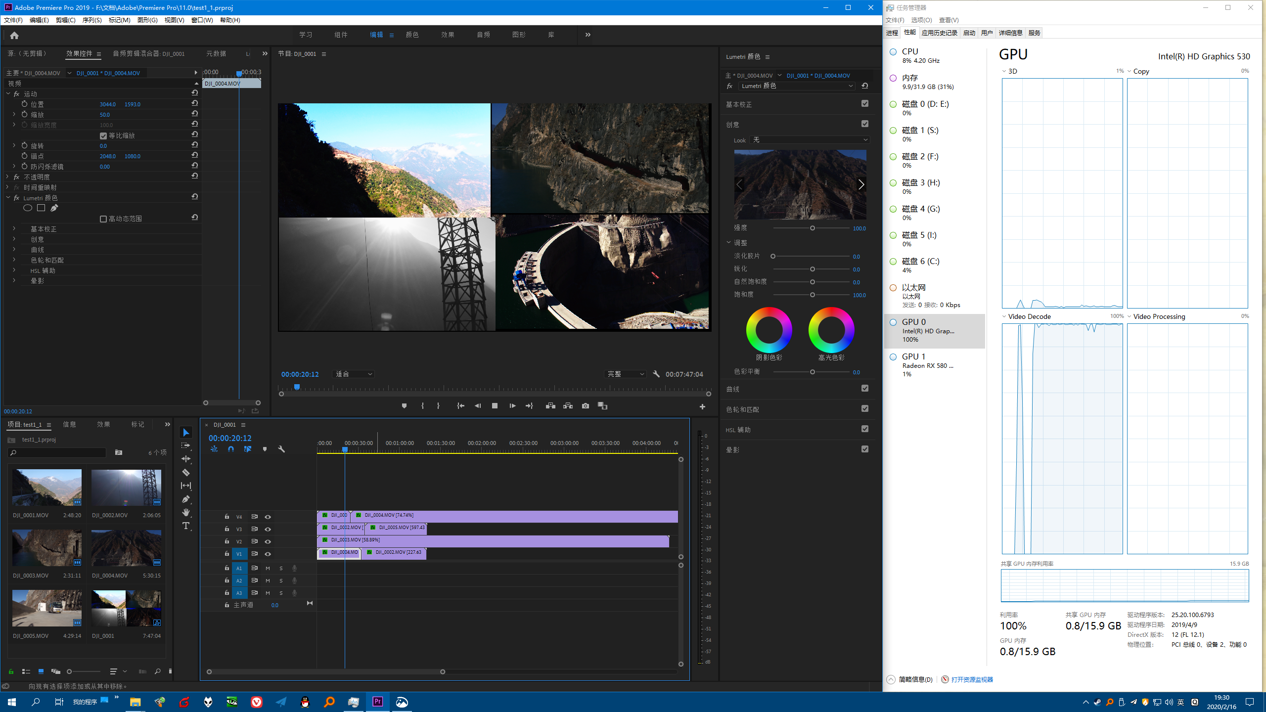Screen dimensions: 1266x712
Task: Open the Sequence menu
Action: (92, 20)
